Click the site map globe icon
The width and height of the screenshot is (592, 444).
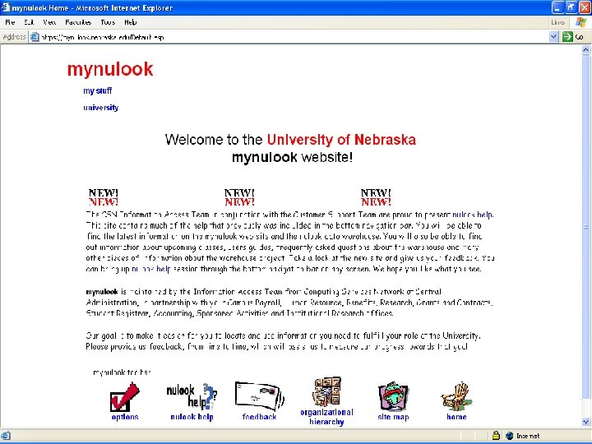[393, 396]
